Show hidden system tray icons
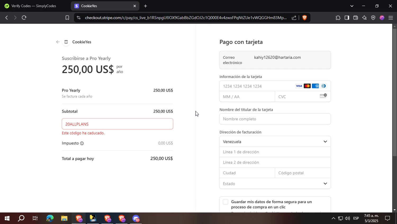 pos(333,218)
